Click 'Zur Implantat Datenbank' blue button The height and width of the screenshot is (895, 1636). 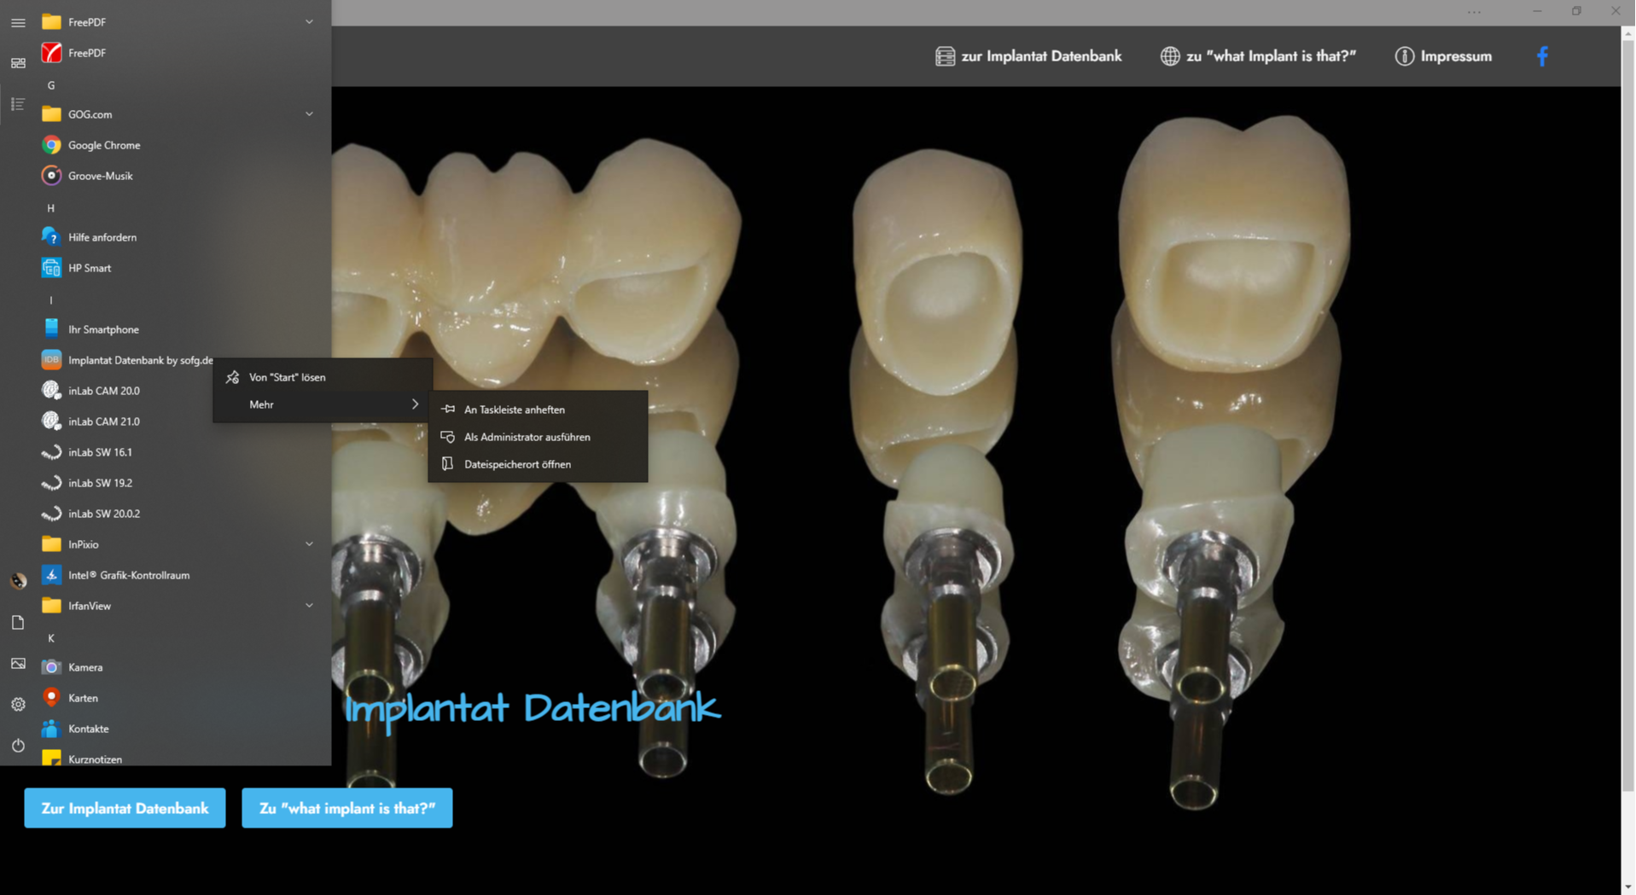pyautogui.click(x=125, y=808)
